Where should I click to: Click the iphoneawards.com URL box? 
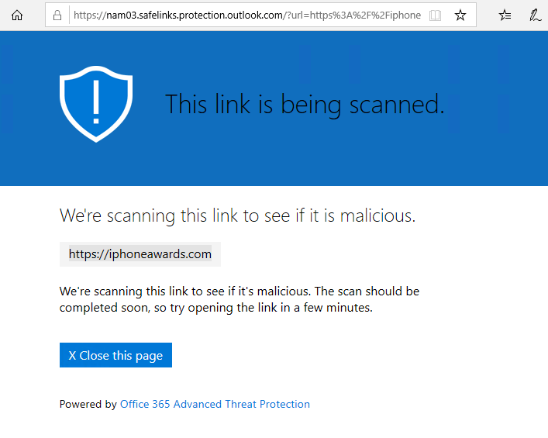(140, 254)
